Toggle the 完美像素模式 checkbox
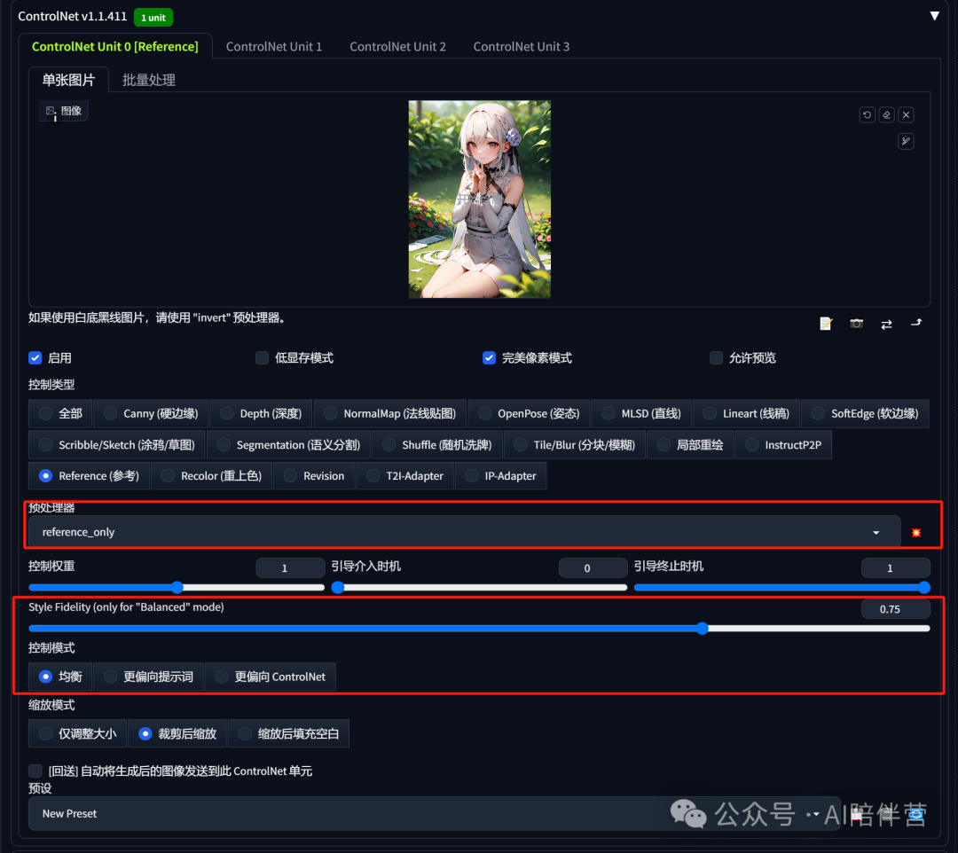Viewport: 958px width, 853px height. coord(490,358)
